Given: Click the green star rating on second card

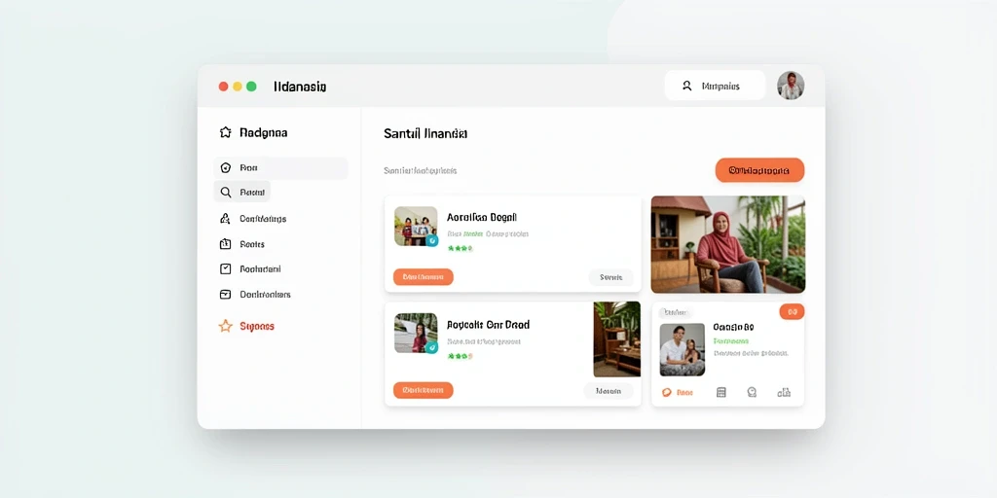Looking at the screenshot, I should pyautogui.click(x=460, y=356).
